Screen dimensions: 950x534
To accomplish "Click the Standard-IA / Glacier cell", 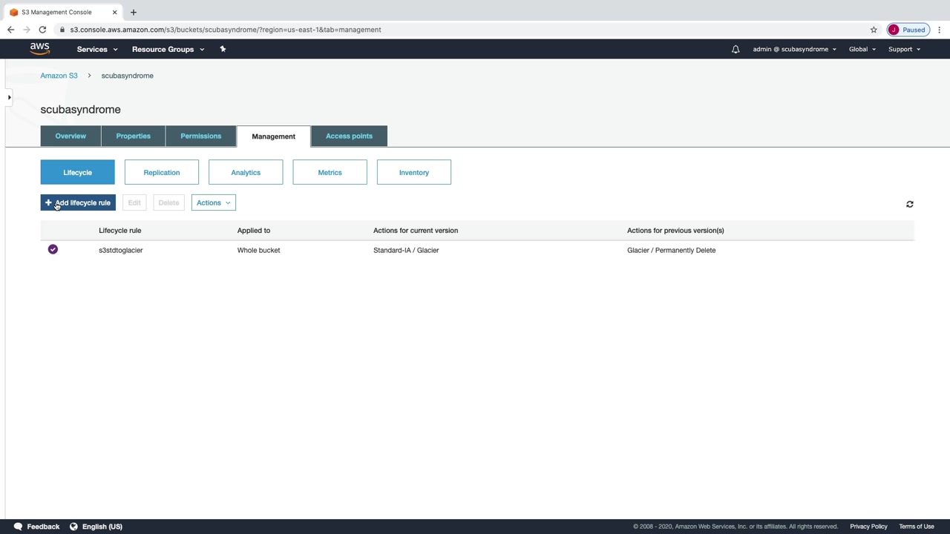I will point(406,250).
